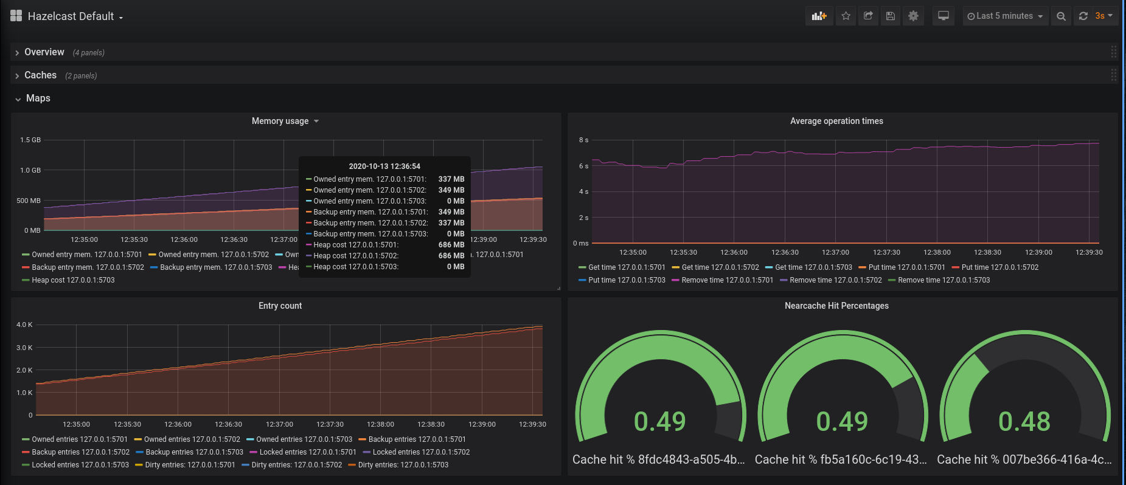The image size is (1126, 485).
Task: Open the Share dashboard dialog
Action: [868, 16]
